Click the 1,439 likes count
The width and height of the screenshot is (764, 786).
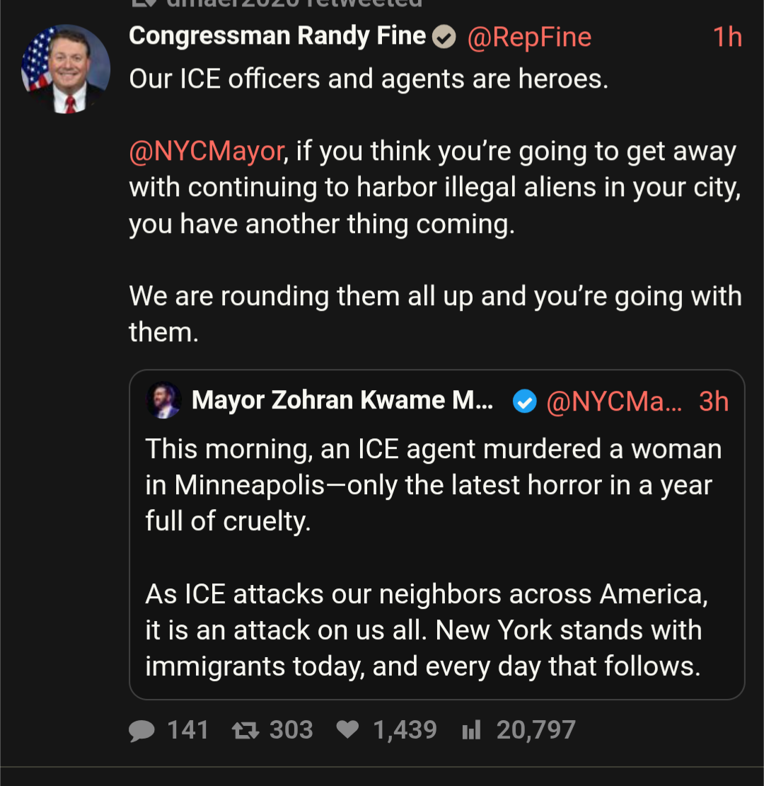click(x=405, y=730)
